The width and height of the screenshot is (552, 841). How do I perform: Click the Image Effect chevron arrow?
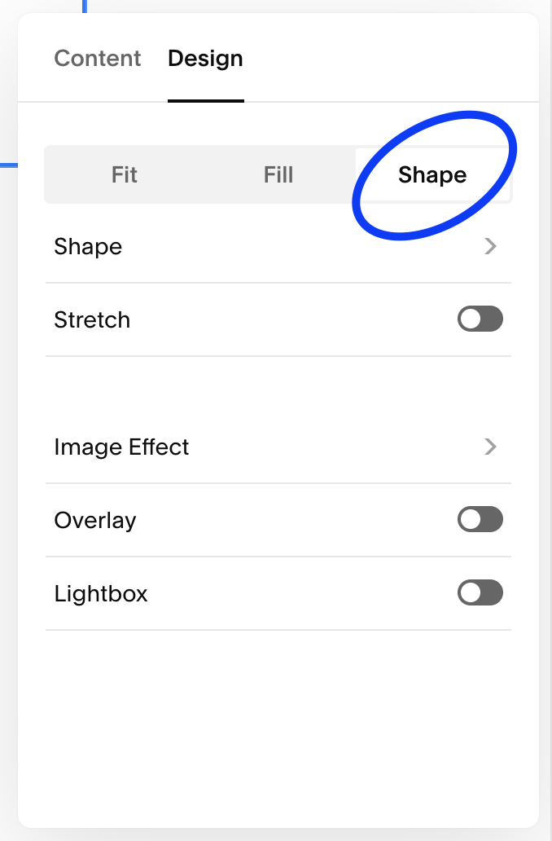pos(490,447)
